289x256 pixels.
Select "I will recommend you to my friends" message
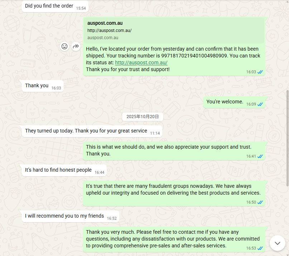[64, 216]
